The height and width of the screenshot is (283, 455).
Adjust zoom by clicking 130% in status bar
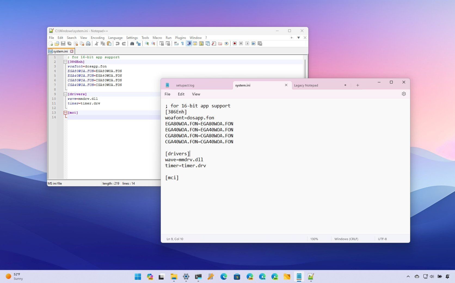pyautogui.click(x=314, y=239)
